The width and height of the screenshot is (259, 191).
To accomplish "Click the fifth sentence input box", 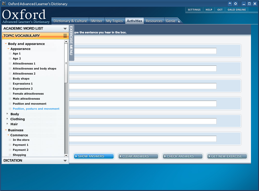I will pos(143,121).
